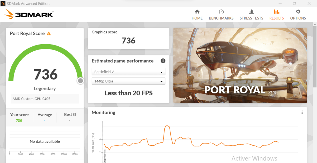The image size is (317, 163).
Task: Click the orange frame rate line peak
Action: (x=167, y=126)
